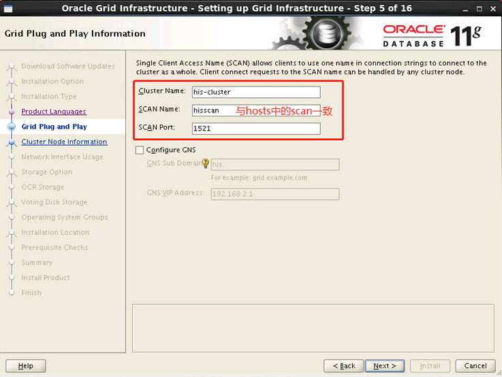502x377 pixels.
Task: Click into the SCAN Name field
Action: tap(256, 110)
